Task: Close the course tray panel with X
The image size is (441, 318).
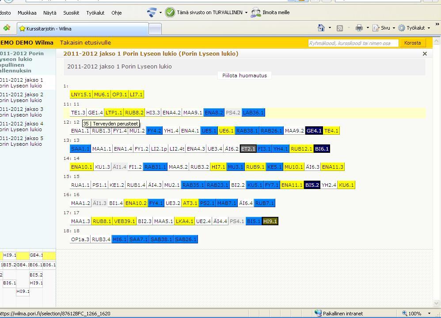Action: (425, 54)
